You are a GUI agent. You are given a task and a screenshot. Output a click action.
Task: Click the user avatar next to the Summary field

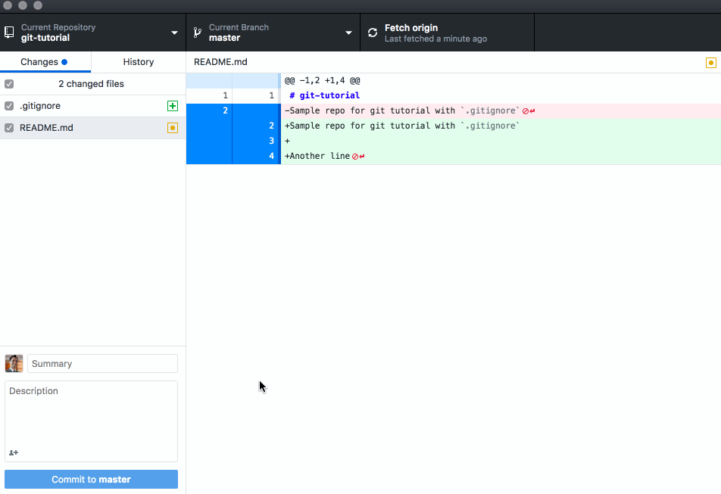14,363
